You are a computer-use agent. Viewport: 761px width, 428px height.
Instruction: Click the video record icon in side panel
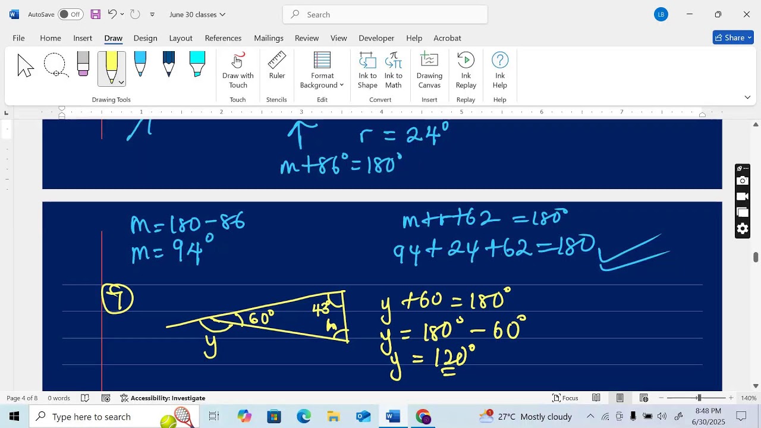(x=743, y=196)
